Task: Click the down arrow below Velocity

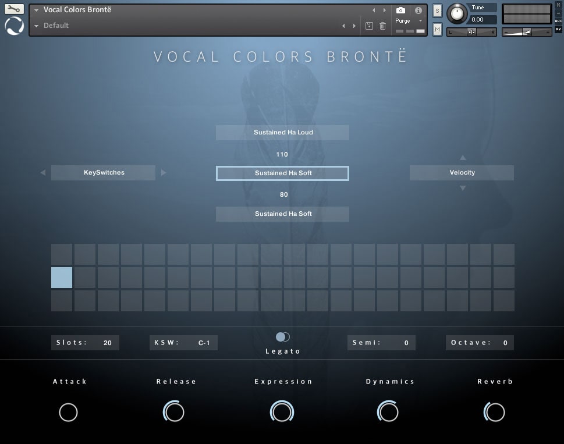Action: pos(463,188)
